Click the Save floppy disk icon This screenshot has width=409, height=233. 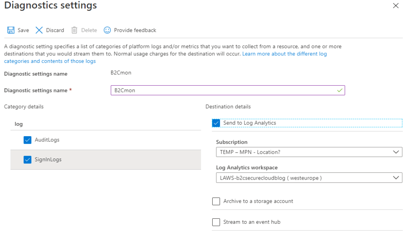coord(11,30)
